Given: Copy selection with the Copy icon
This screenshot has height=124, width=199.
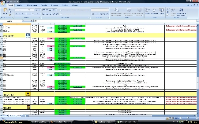Looking at the screenshot, I should tap(10, 12).
